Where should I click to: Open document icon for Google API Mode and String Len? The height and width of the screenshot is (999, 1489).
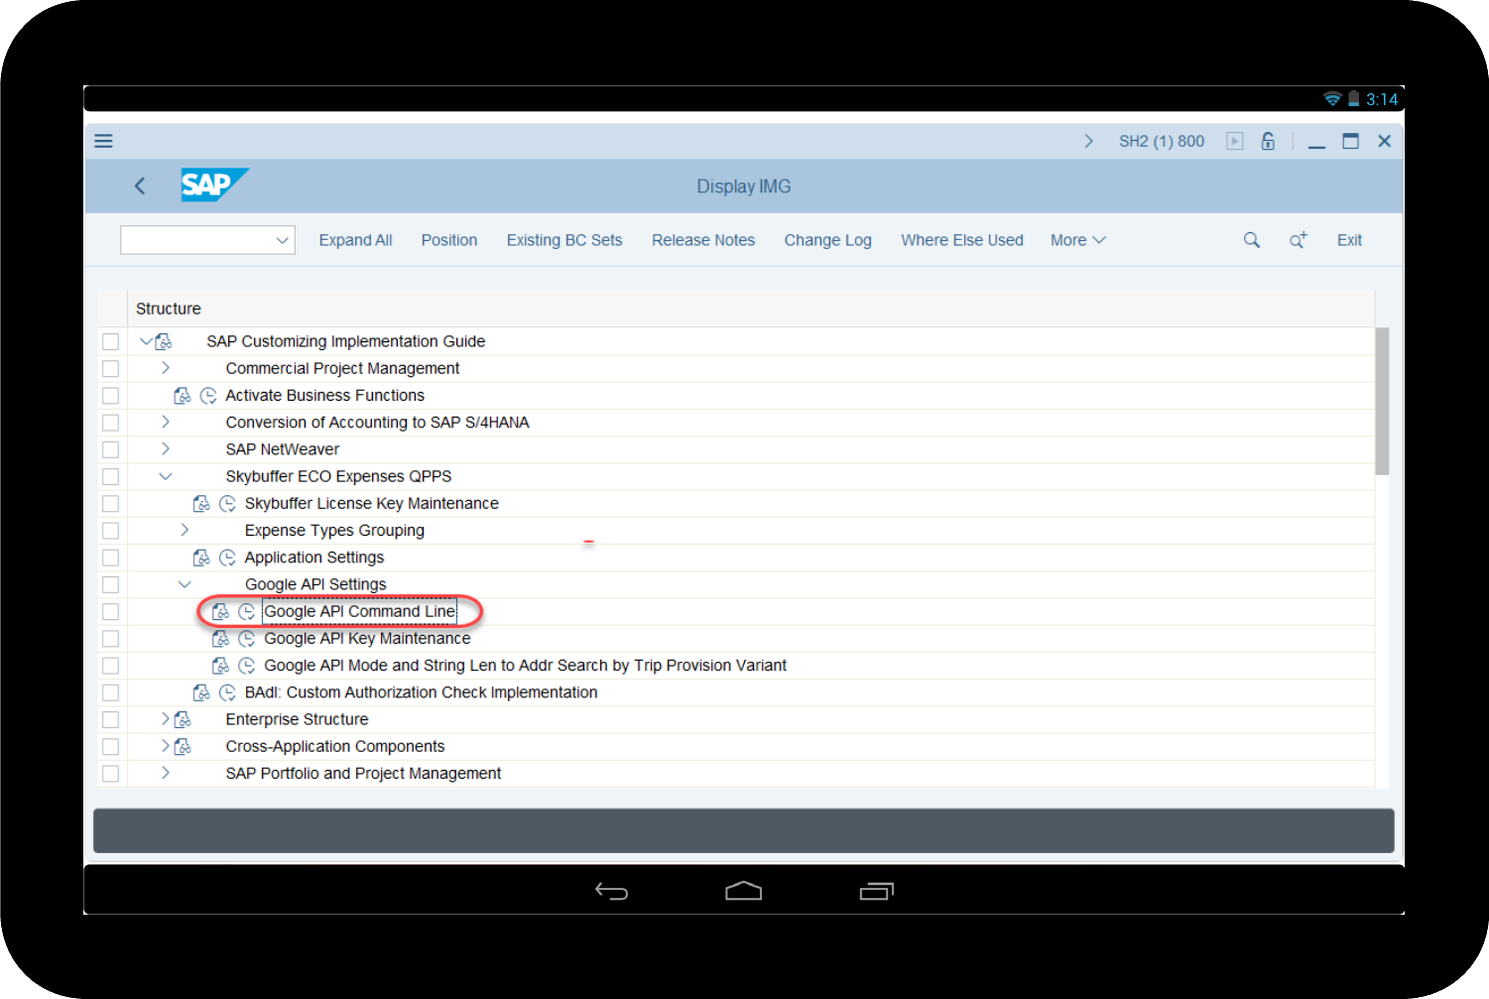click(220, 665)
